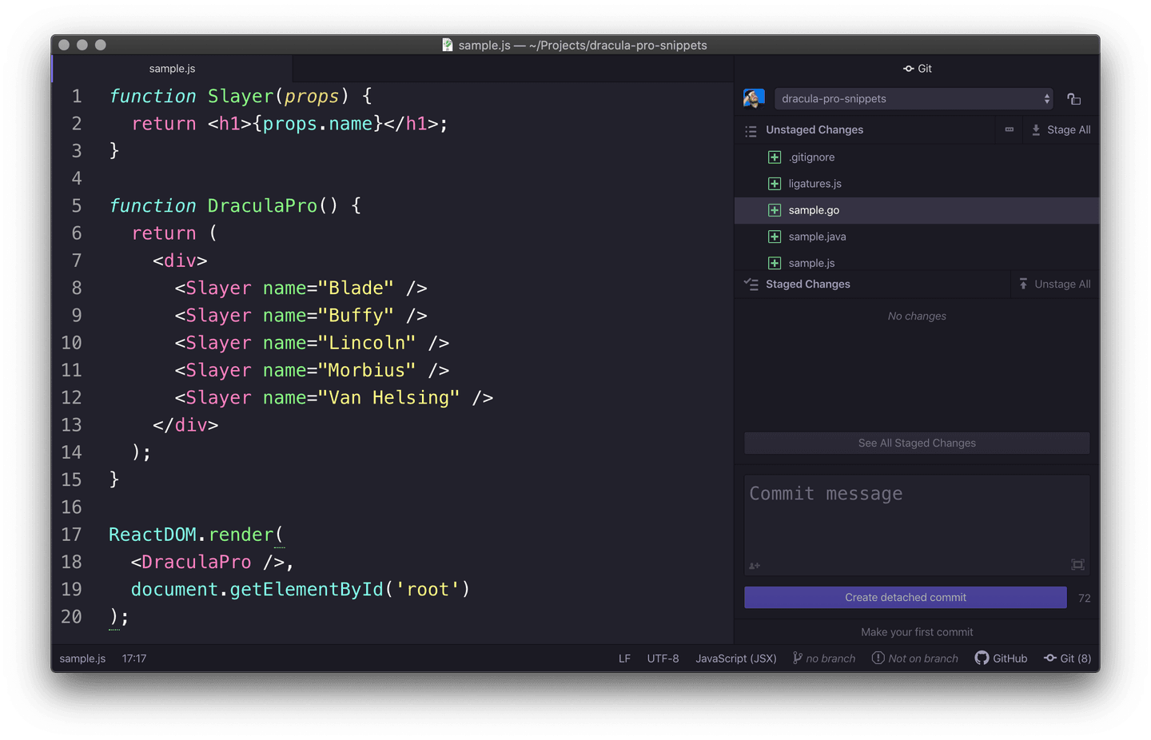Screen dimensions: 1151x740
Task: Switch to the sample.js editor tab
Action: pyautogui.click(x=172, y=68)
